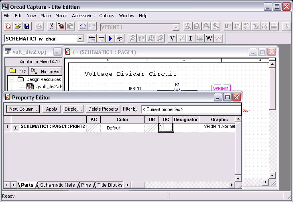The height and width of the screenshot is (202, 293).
Task: Click the VPRINT1 part on the schematic
Action: coord(221,88)
